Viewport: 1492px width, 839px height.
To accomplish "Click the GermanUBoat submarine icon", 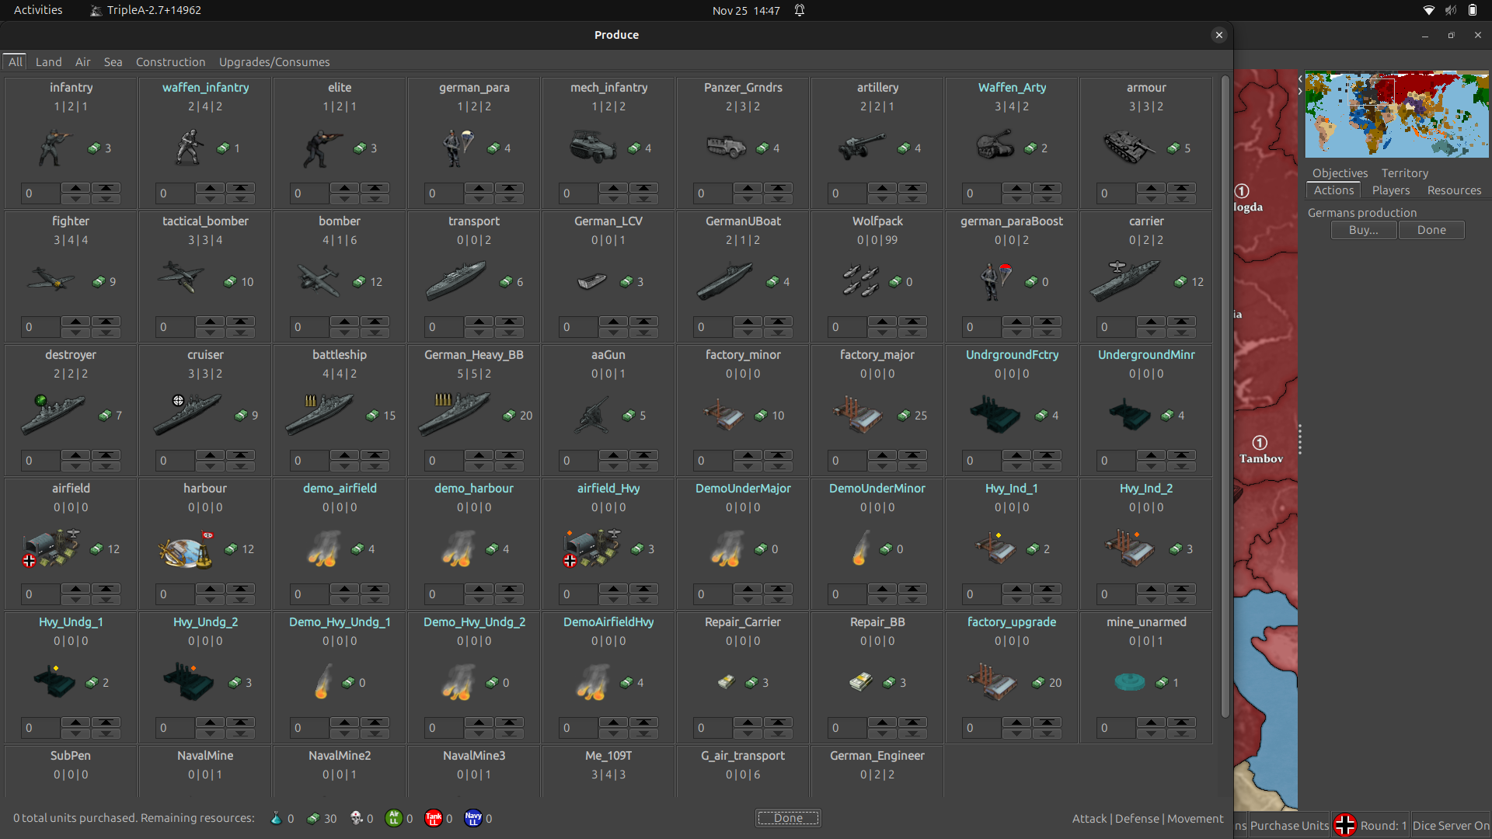I will (727, 280).
